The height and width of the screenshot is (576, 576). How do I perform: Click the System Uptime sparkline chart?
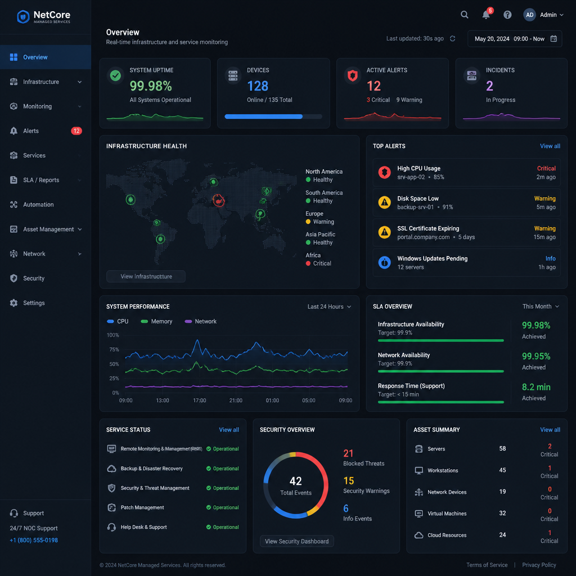click(155, 117)
